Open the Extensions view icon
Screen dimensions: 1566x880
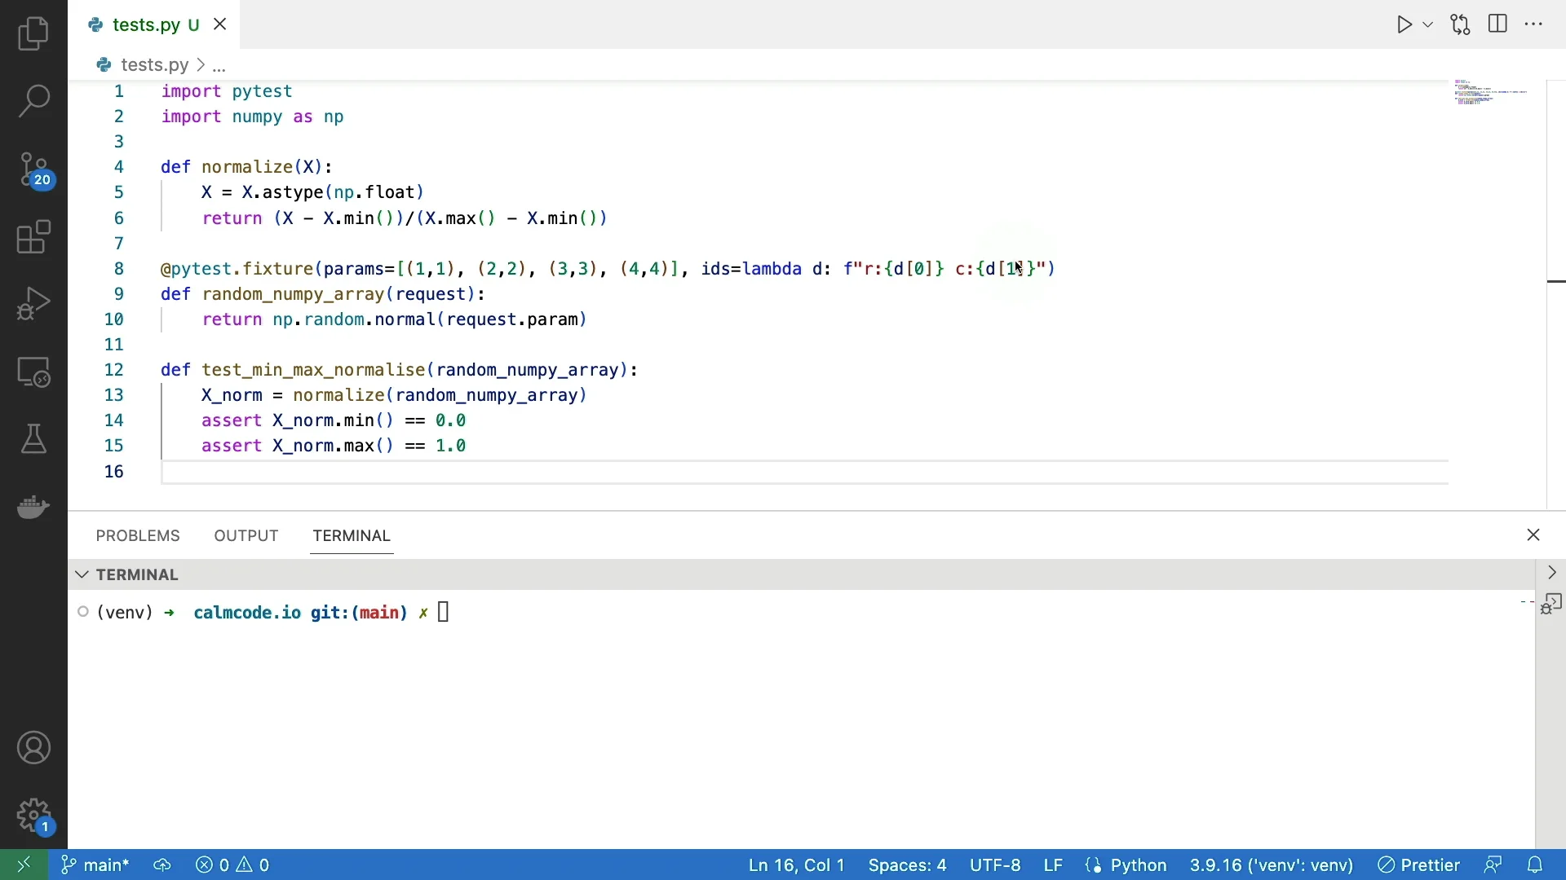click(x=33, y=238)
